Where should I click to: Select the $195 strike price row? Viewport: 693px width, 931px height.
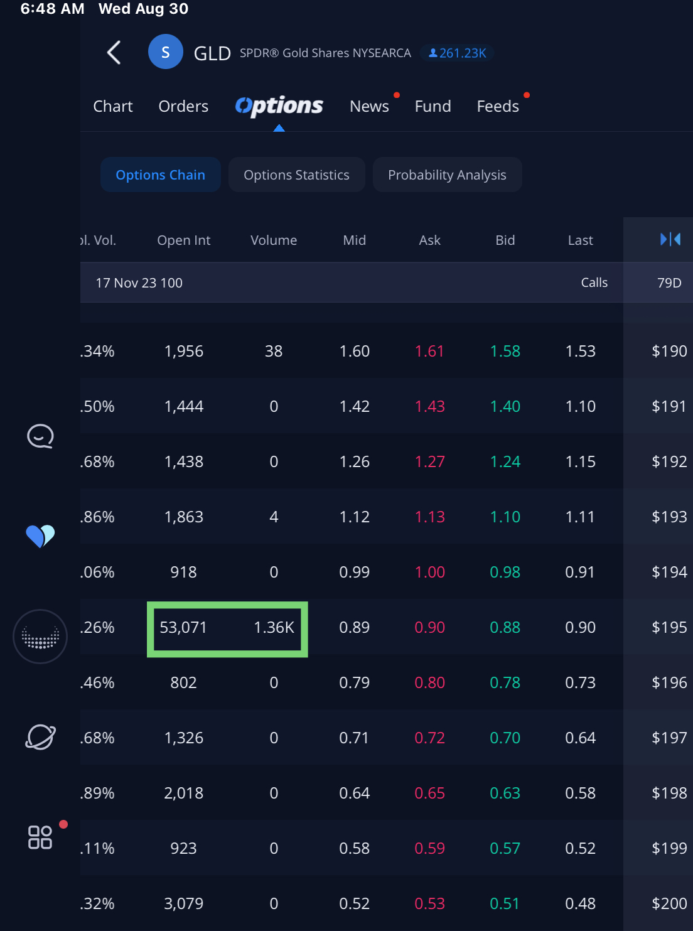(669, 627)
